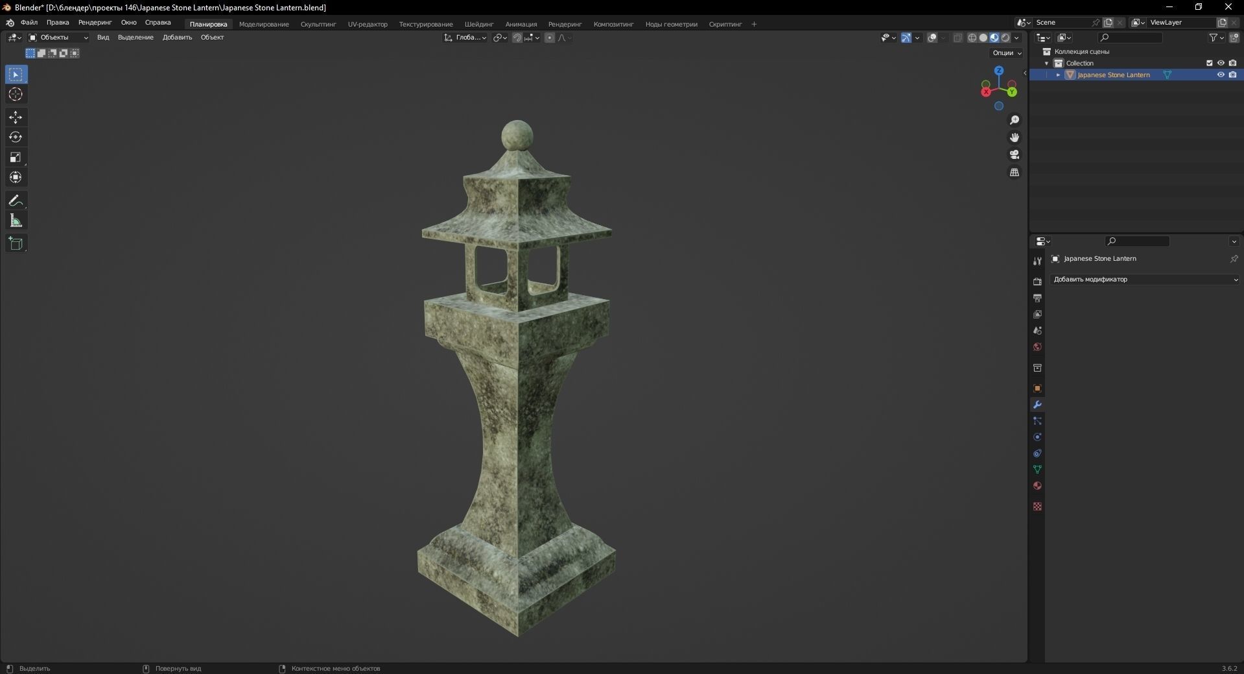
Task: Open the View Layer properties tab
Action: pos(1037,314)
